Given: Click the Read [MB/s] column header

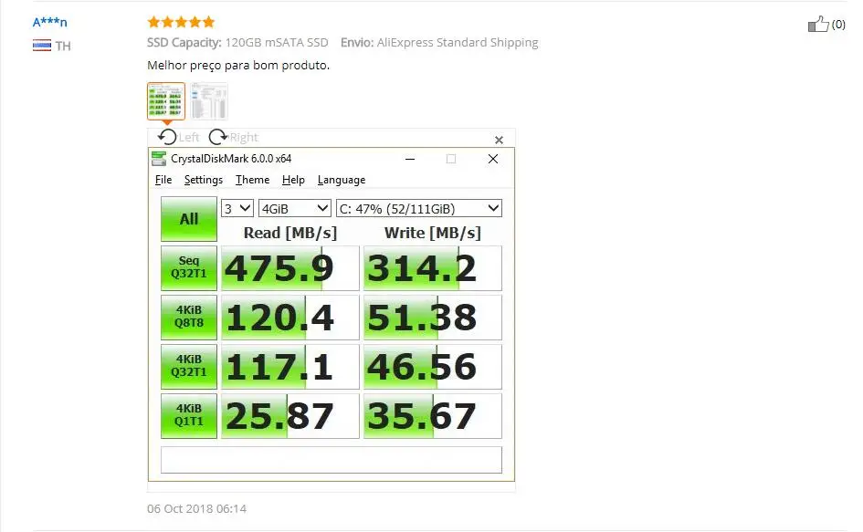Looking at the screenshot, I should click(290, 233).
